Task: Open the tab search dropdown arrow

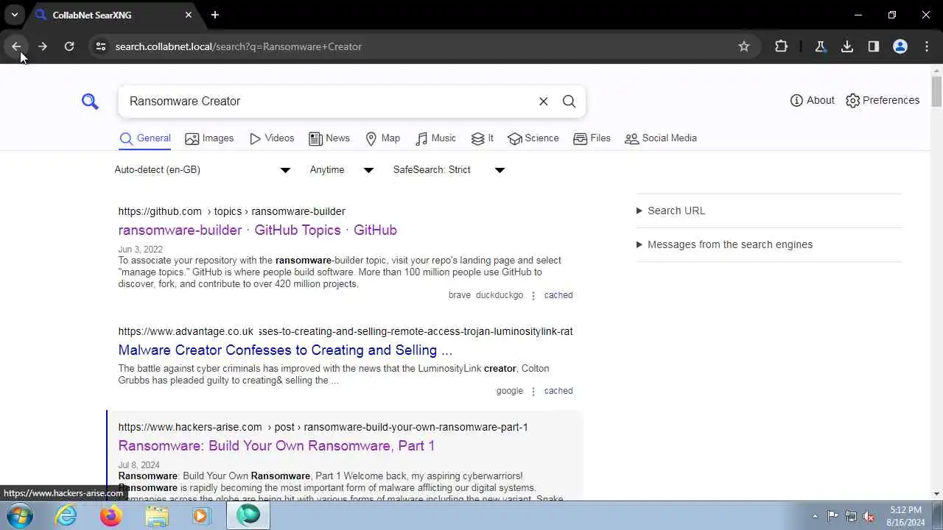Action: (14, 15)
